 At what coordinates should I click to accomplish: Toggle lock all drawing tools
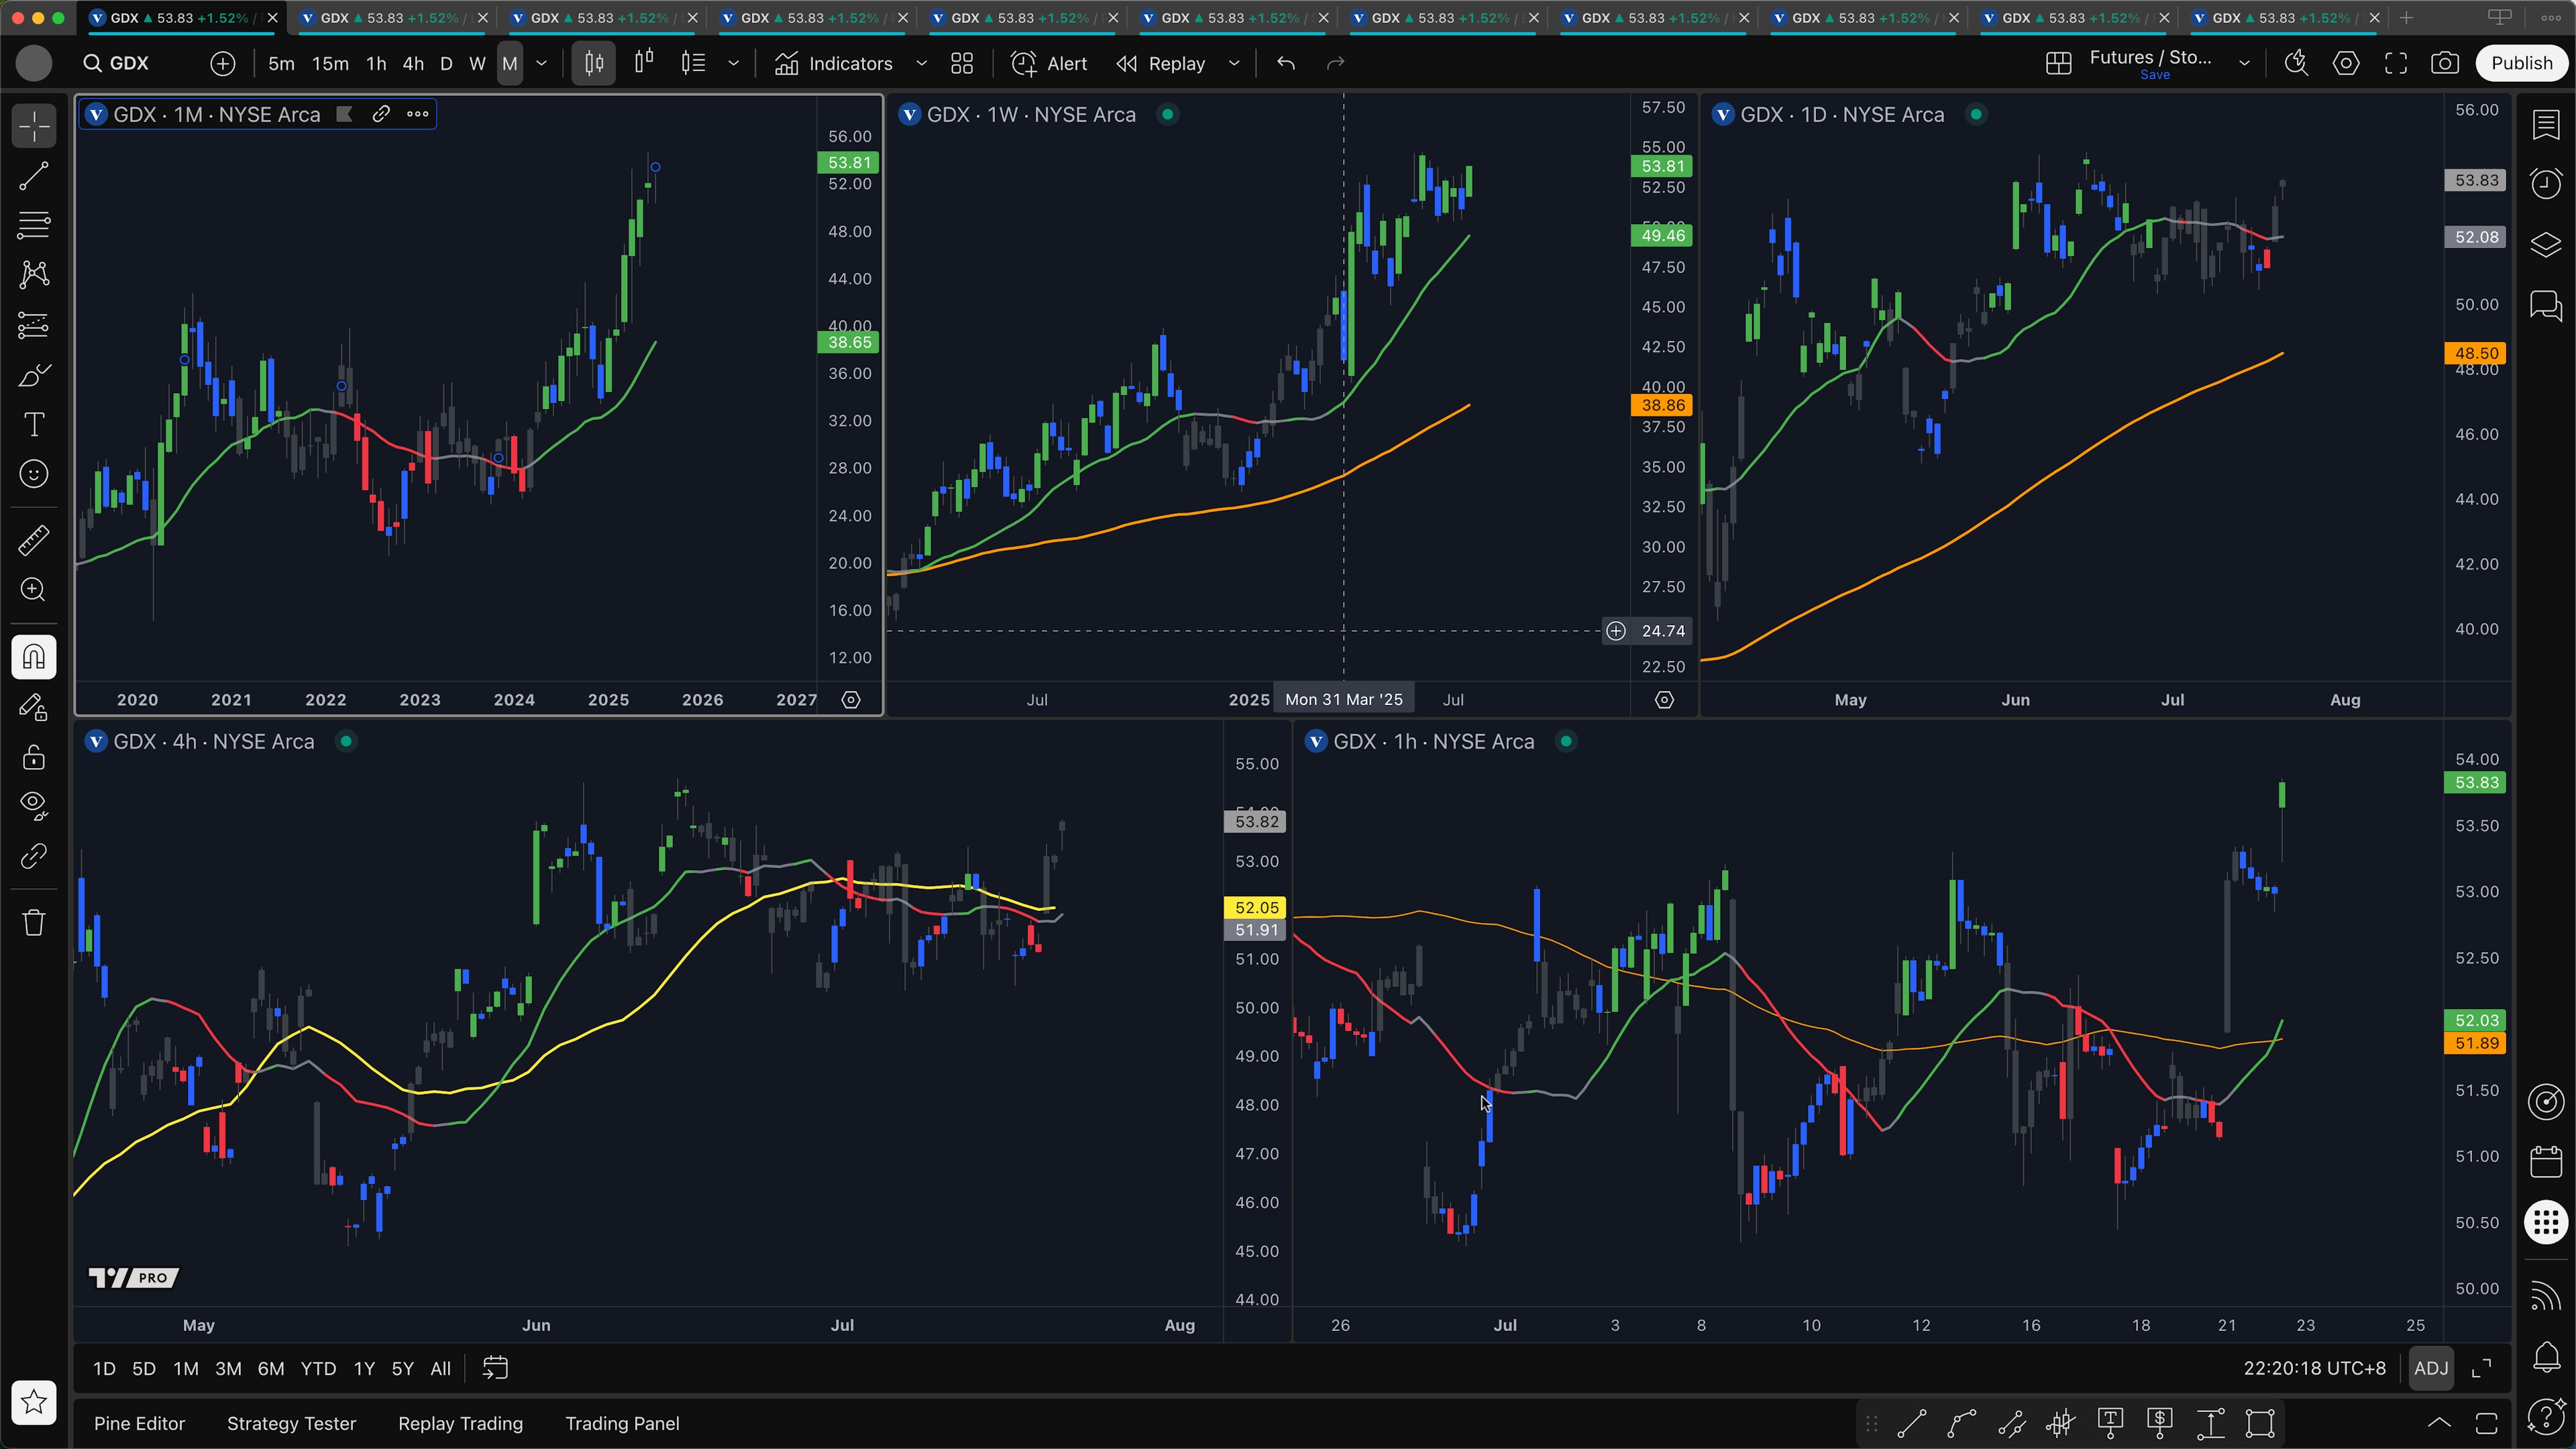(x=34, y=757)
